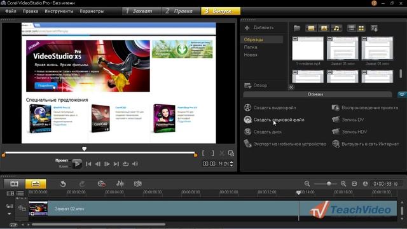407x229 pixels.
Task: Switch to the 3 Выпуск step tab
Action: point(221,11)
